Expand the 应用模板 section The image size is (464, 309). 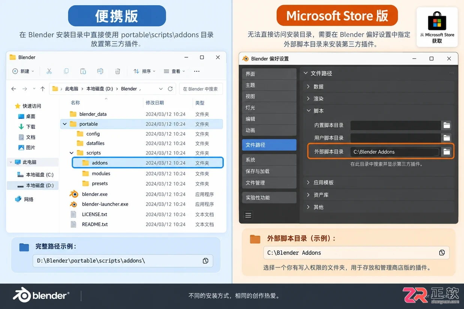tap(308, 182)
